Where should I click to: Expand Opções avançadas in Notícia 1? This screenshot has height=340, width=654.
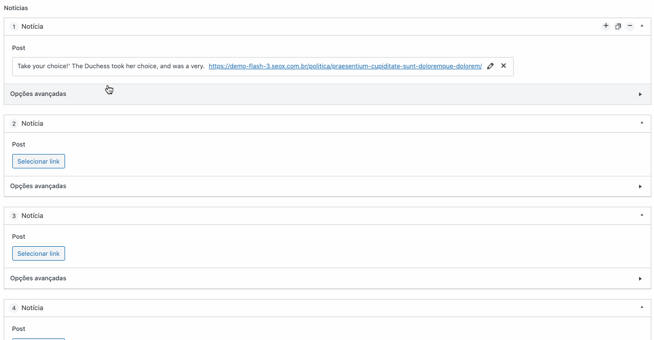(x=328, y=94)
